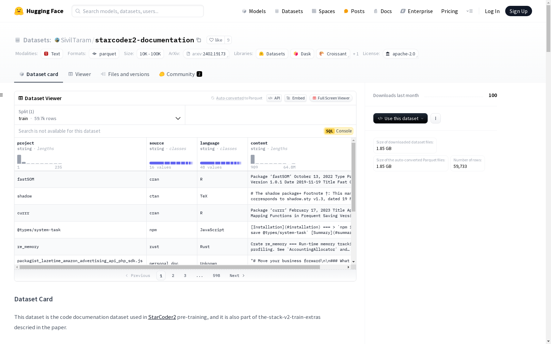
Task: Select the Dataset card tab
Action: [x=39, y=74]
